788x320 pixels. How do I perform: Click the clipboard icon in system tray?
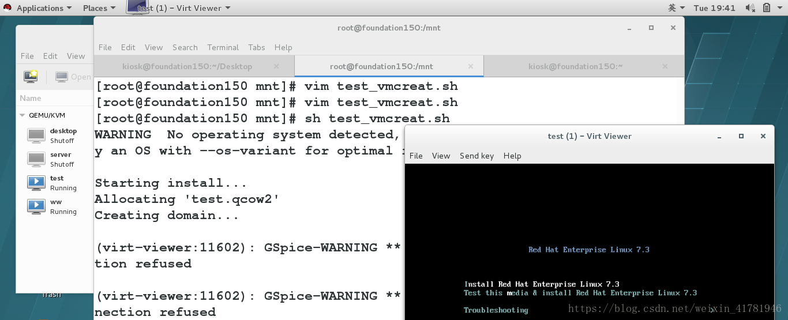[767, 8]
